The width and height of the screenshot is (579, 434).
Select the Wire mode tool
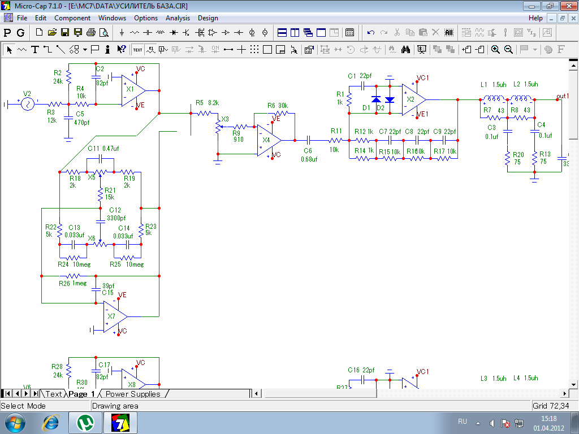(x=47, y=50)
